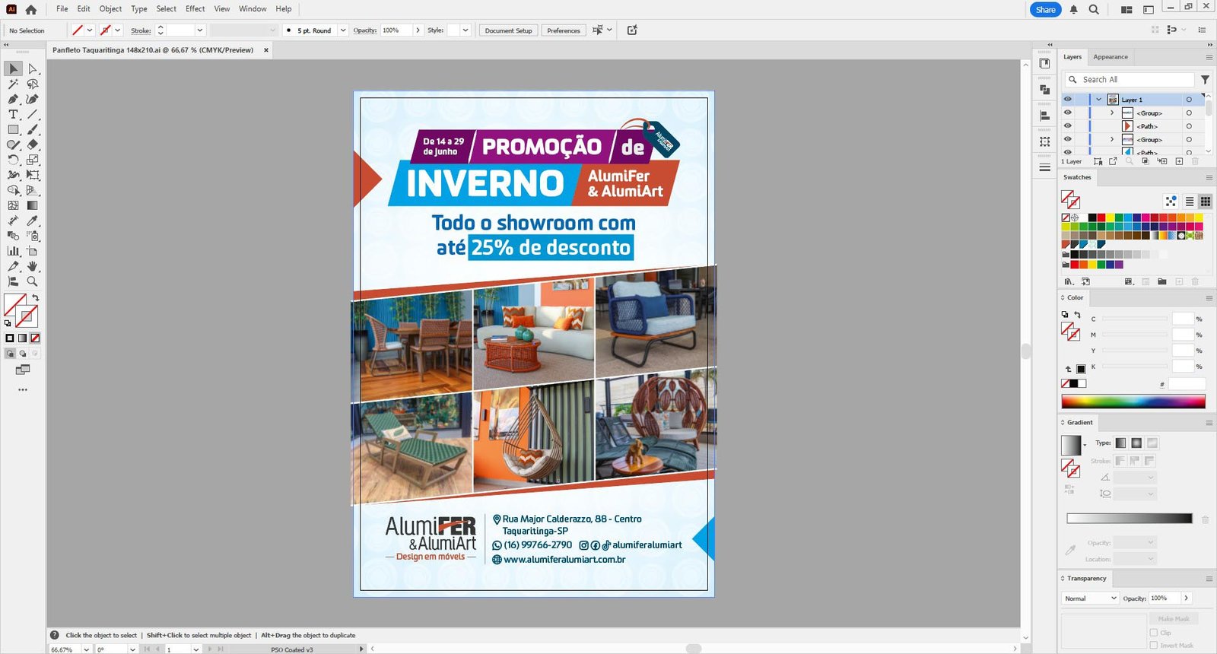The image size is (1217, 654).
Task: Click the Share button
Action: (x=1046, y=10)
